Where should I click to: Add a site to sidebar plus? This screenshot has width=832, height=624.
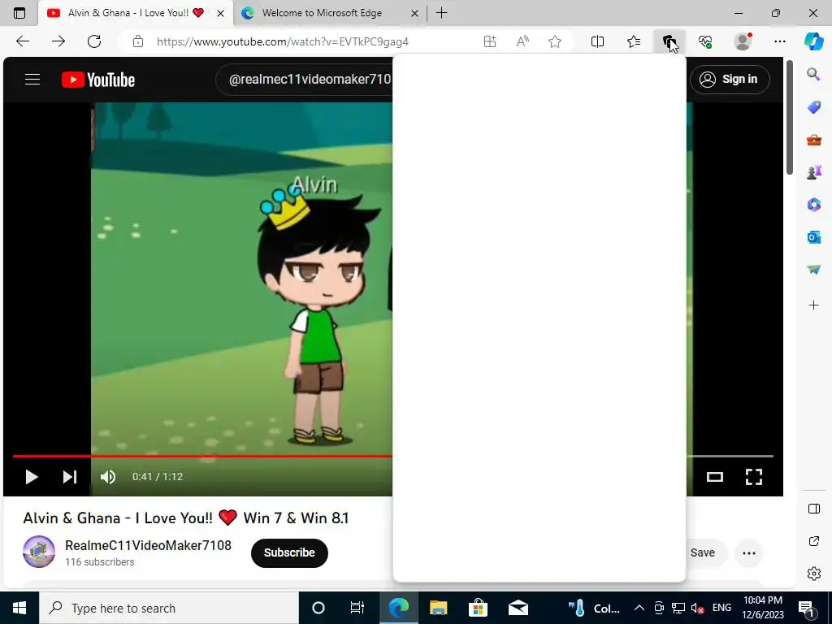click(813, 305)
